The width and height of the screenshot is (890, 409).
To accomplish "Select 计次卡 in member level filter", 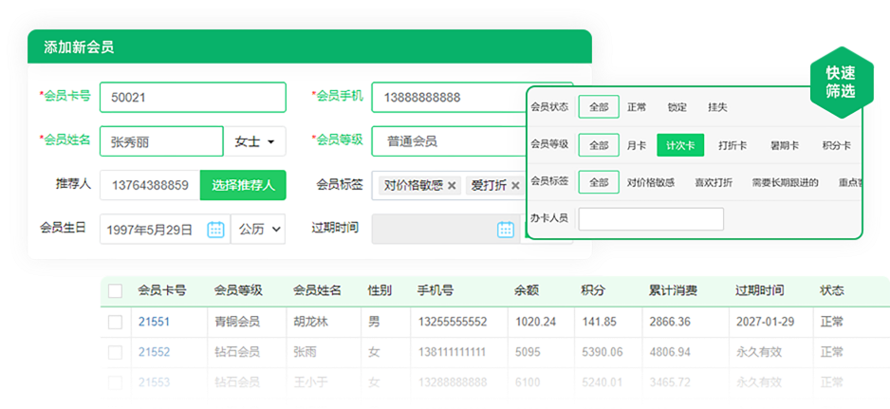I will tap(679, 145).
